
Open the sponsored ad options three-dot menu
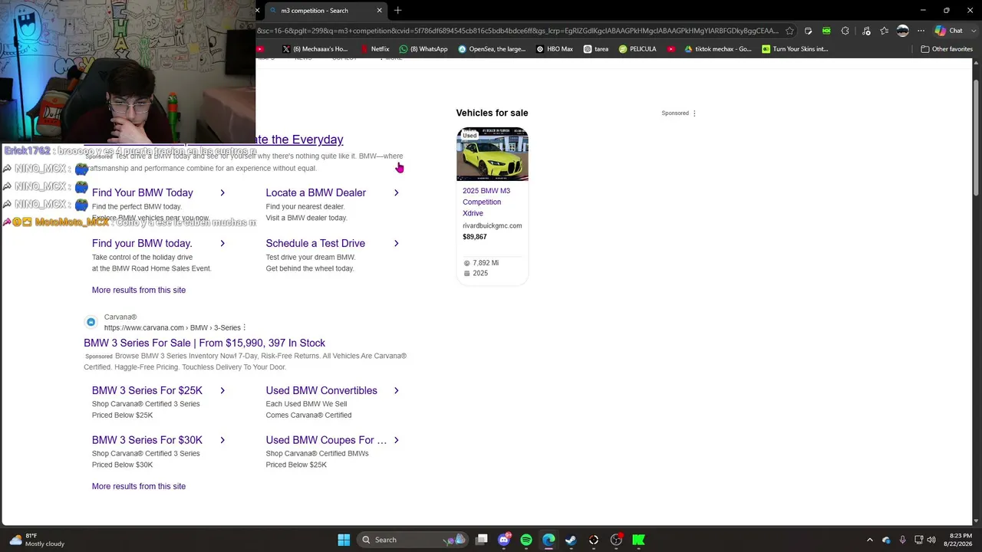694,113
